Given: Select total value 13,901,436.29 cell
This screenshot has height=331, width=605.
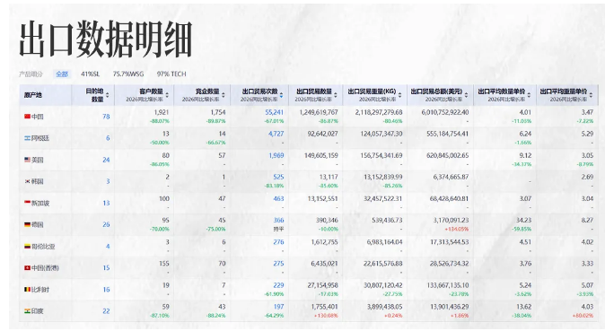Looking at the screenshot, I should click(x=449, y=307).
